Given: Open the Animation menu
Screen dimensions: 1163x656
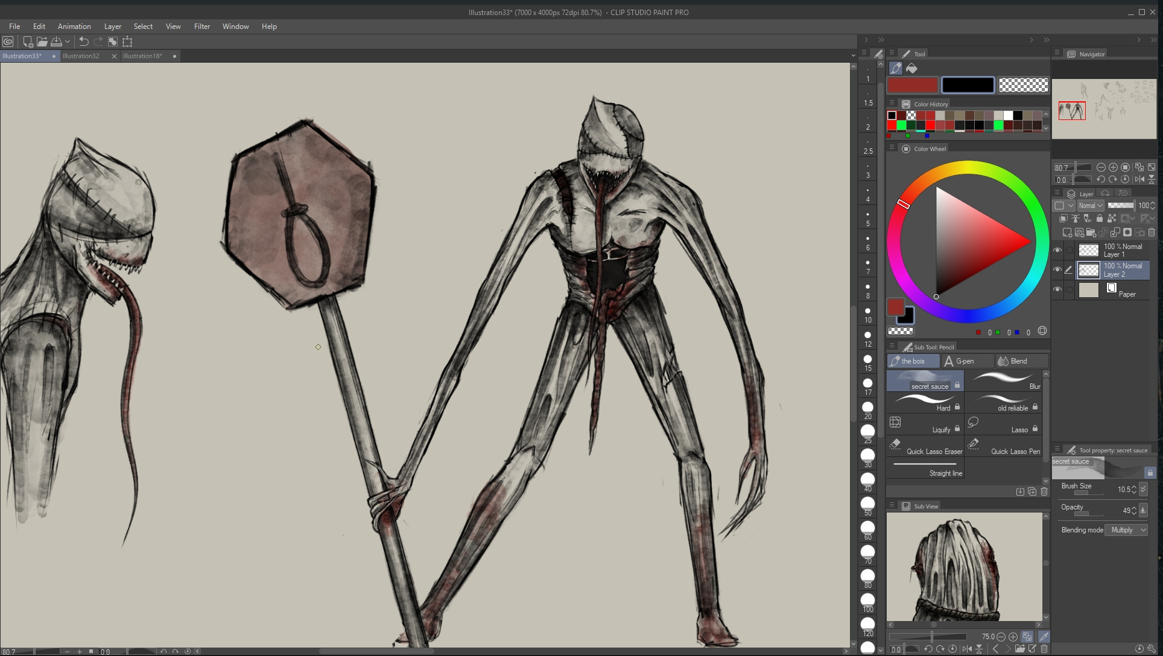Looking at the screenshot, I should 74,27.
